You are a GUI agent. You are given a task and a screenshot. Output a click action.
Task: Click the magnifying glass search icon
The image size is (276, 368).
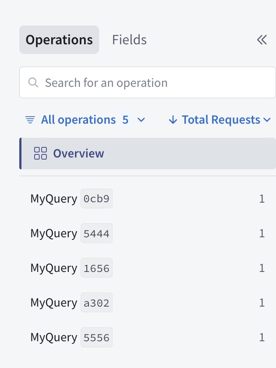[33, 82]
